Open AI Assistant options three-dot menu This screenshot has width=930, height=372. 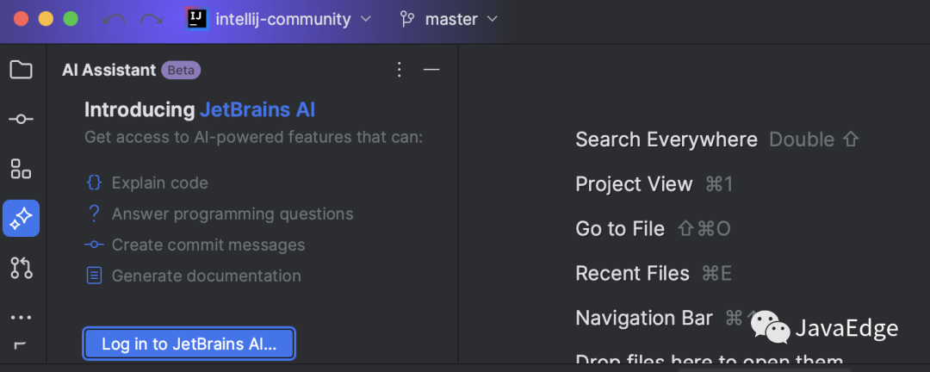pos(400,70)
